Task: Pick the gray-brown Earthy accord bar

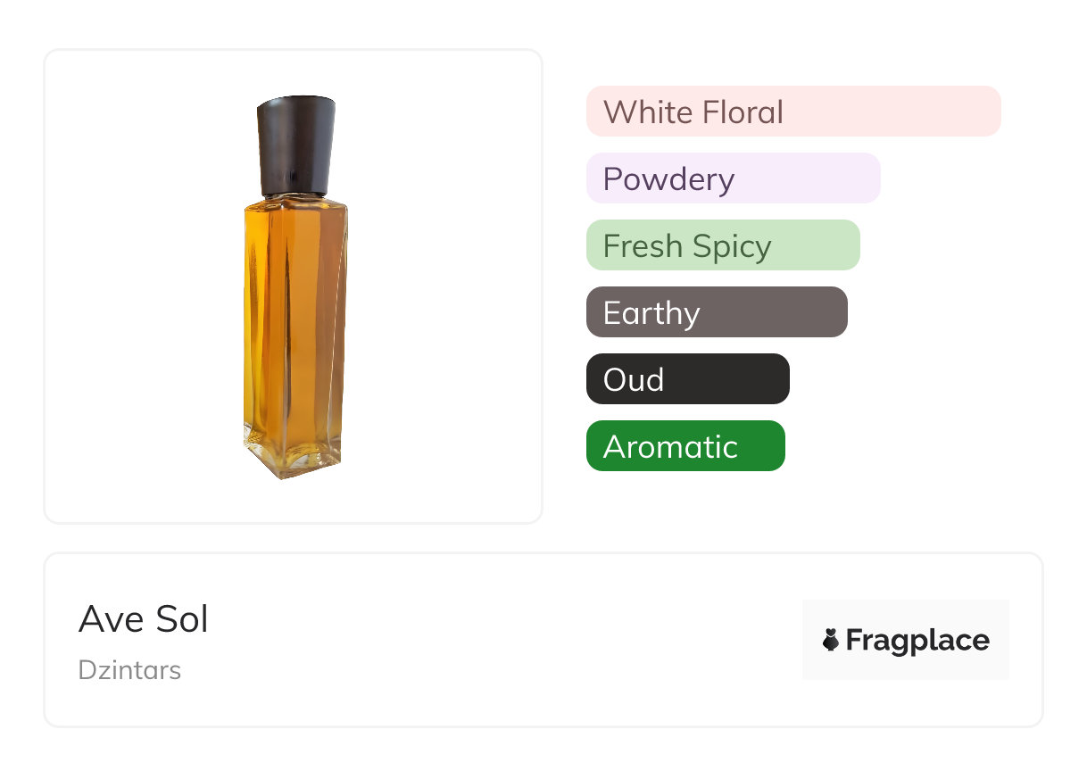Action: [776, 312]
